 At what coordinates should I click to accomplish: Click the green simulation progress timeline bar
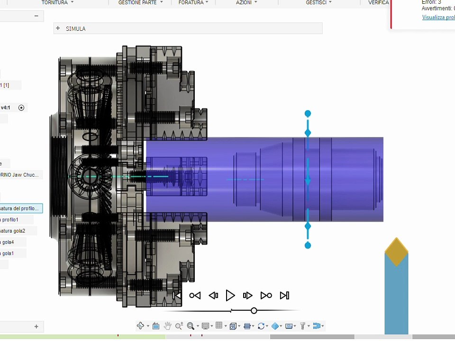[x=82, y=337]
